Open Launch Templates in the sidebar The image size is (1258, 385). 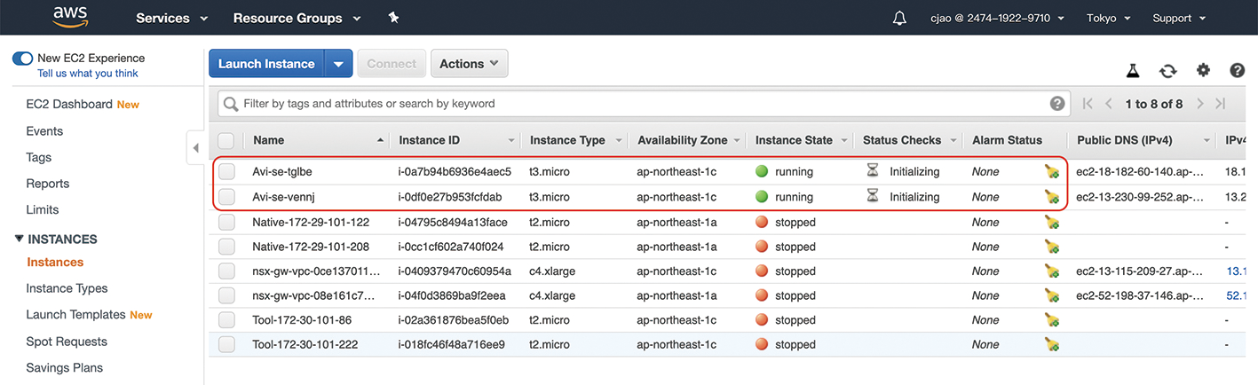pyautogui.click(x=75, y=314)
